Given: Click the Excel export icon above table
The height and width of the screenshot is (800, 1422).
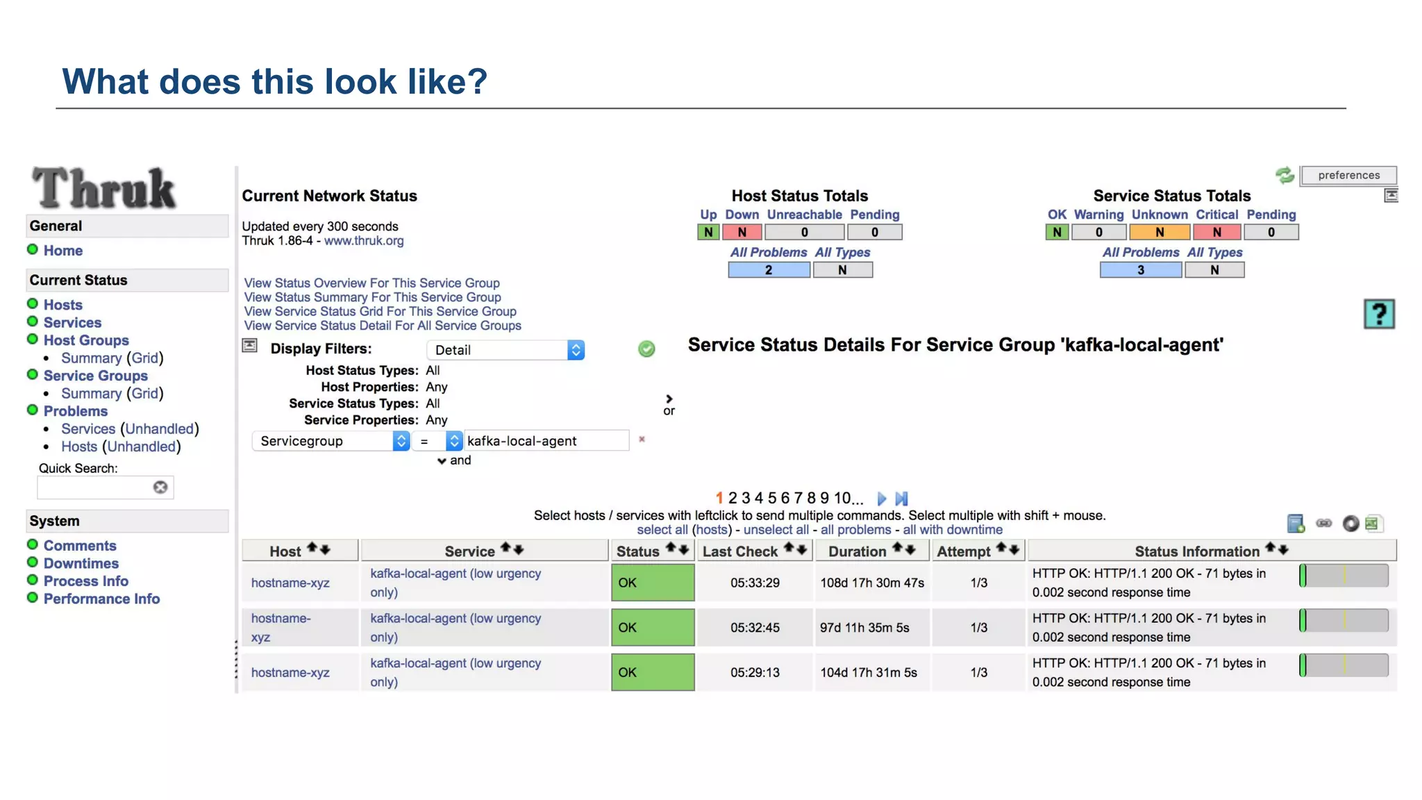Looking at the screenshot, I should 1373,524.
